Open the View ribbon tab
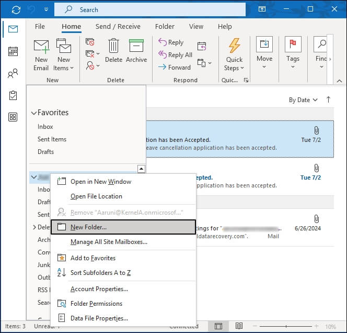 coord(196,26)
